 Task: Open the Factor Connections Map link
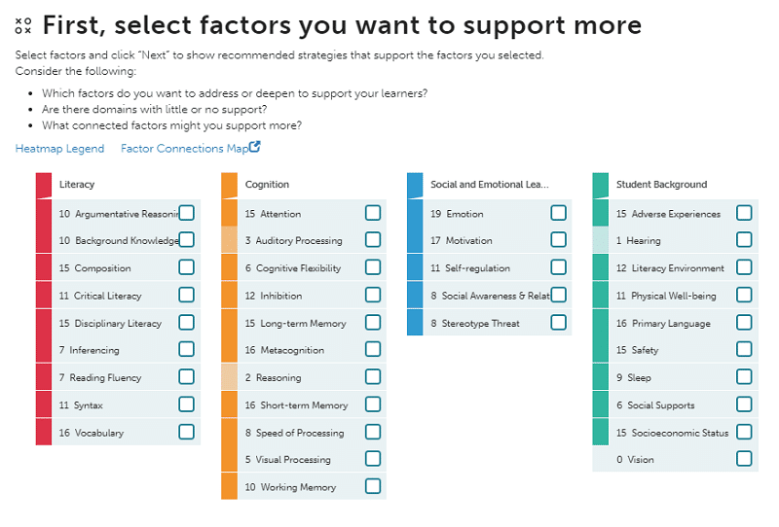coord(184,149)
